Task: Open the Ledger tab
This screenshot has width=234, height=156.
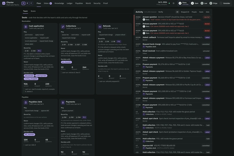Action: [70, 3]
